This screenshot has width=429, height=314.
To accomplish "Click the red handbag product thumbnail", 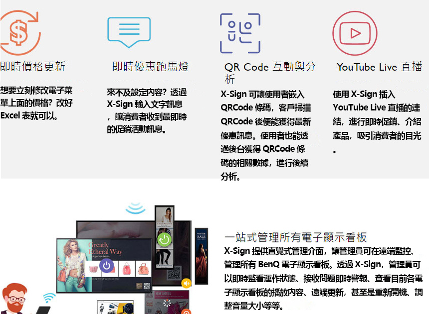I will [127, 268].
